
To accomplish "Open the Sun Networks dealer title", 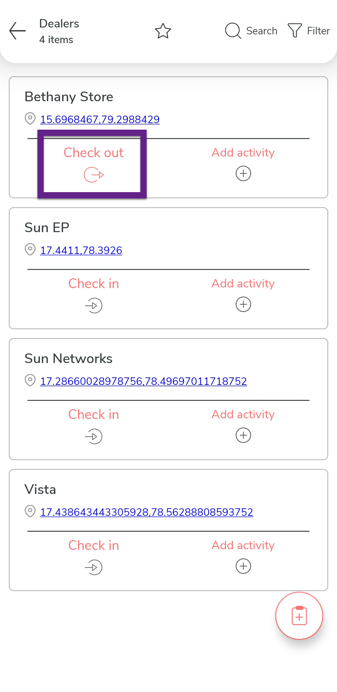I will pyautogui.click(x=68, y=359).
